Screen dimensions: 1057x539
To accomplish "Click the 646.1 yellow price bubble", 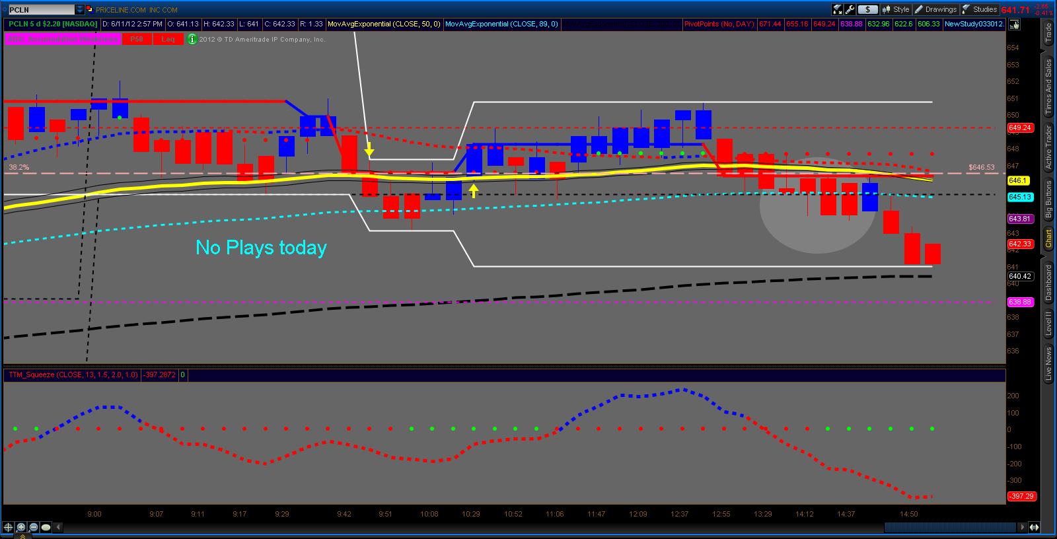I will (x=1018, y=180).
